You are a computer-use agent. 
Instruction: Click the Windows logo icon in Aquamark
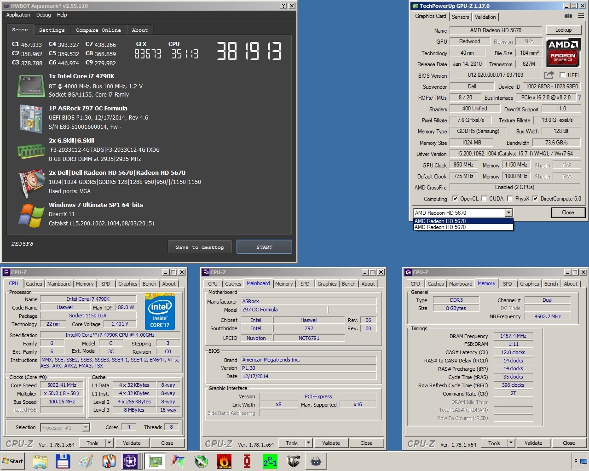[x=31, y=215]
